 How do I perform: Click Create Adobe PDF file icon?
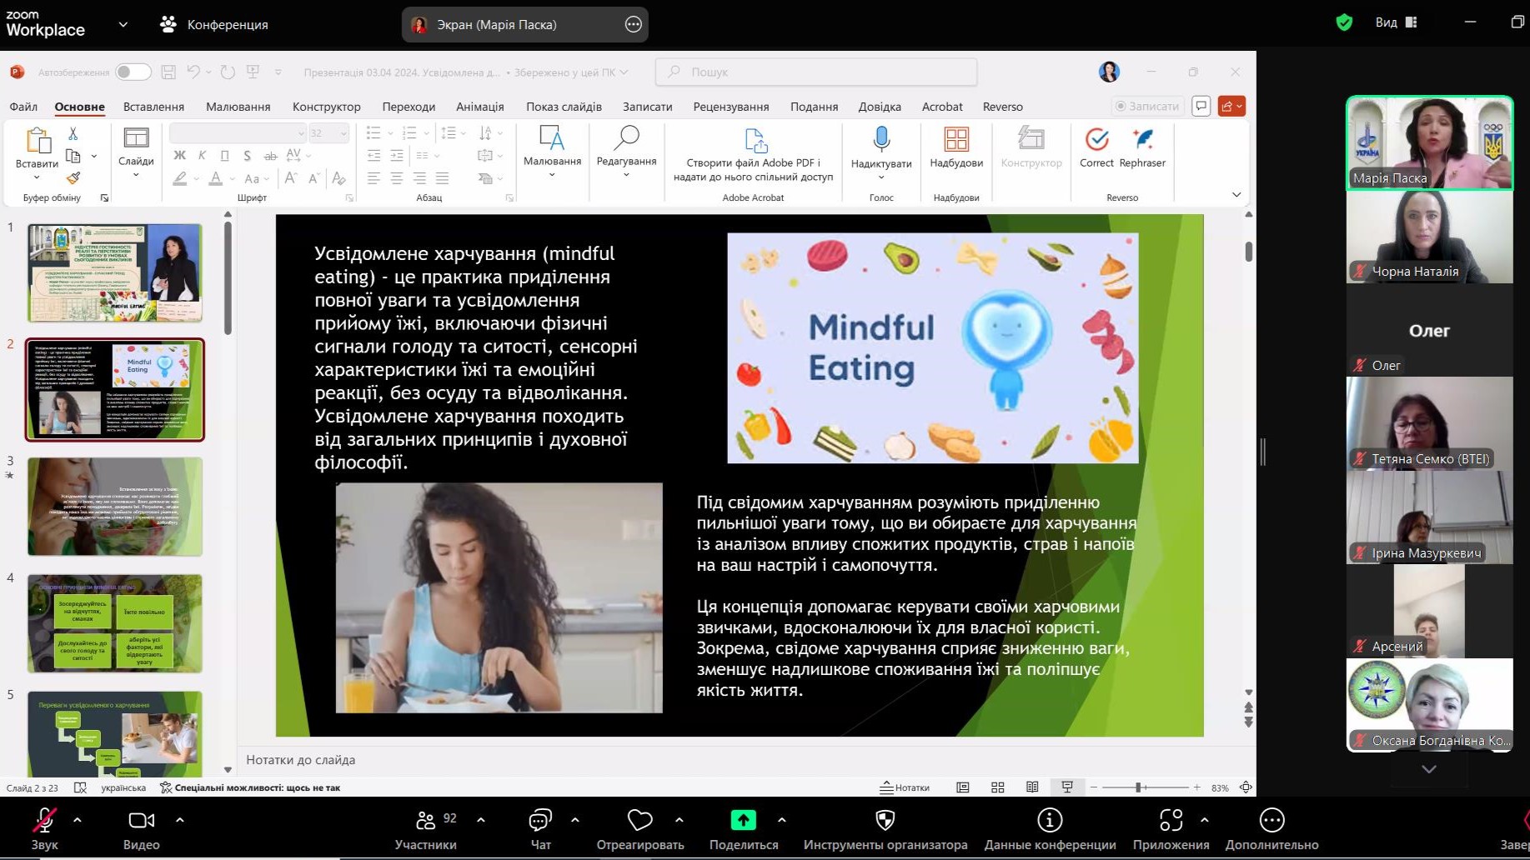pyautogui.click(x=754, y=140)
